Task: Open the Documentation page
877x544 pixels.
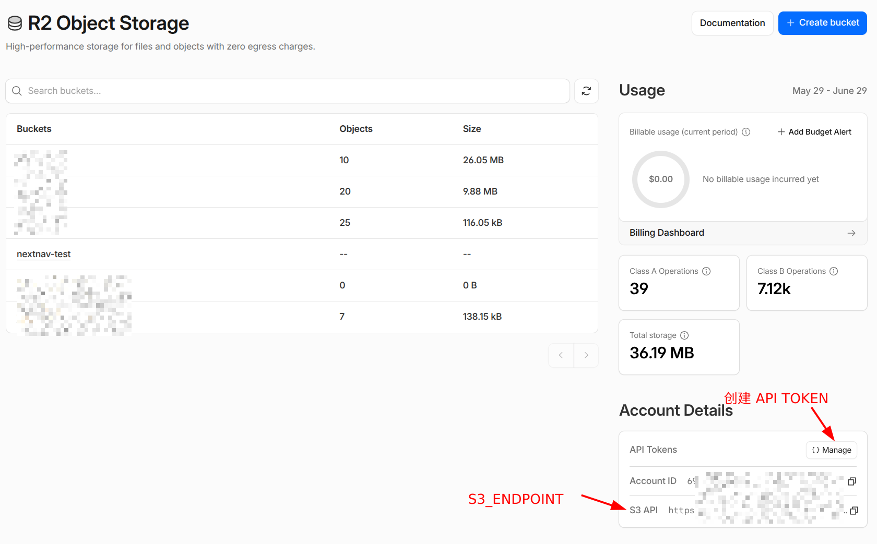Action: coord(732,23)
